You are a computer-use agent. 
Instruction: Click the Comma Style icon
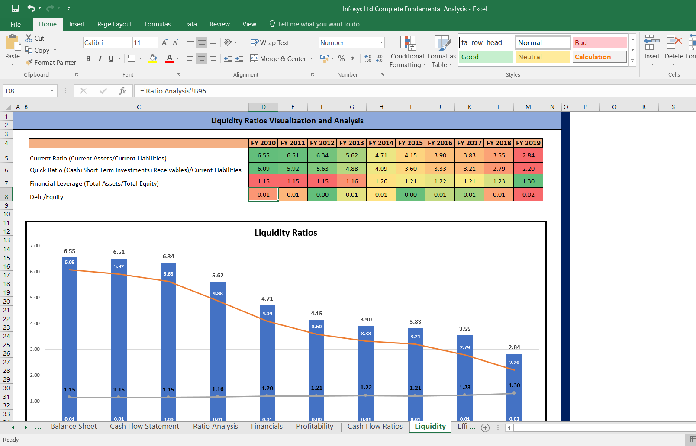click(353, 58)
